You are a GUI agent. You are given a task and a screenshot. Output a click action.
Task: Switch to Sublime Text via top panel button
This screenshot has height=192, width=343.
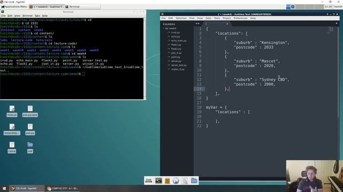point(47,7)
